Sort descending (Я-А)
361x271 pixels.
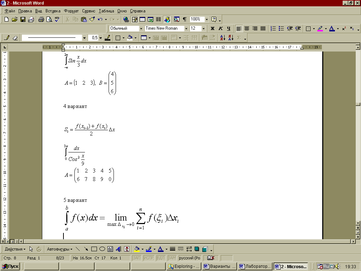tap(231, 38)
